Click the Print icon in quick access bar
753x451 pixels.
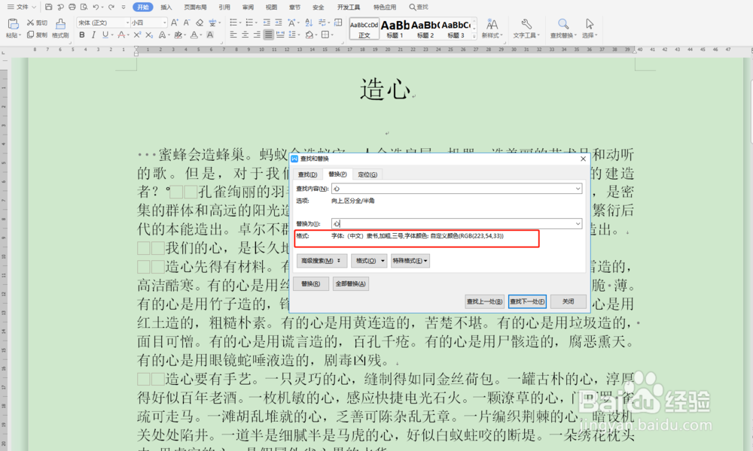[72, 8]
